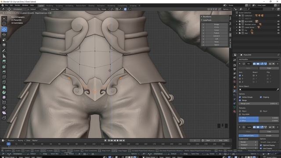Expand the Fur collection
Viewport: 281px width, 158px height.
(x=237, y=30)
